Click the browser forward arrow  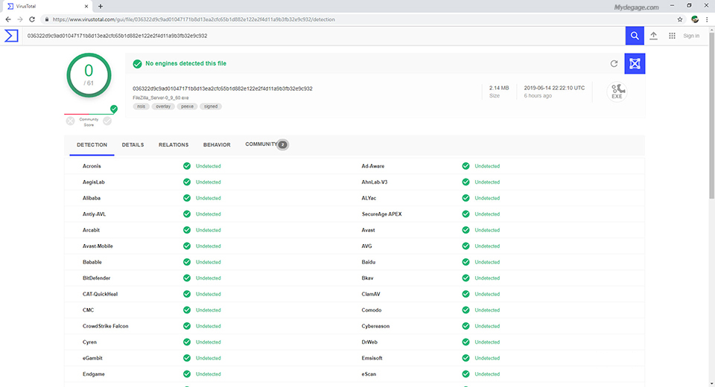pos(20,19)
